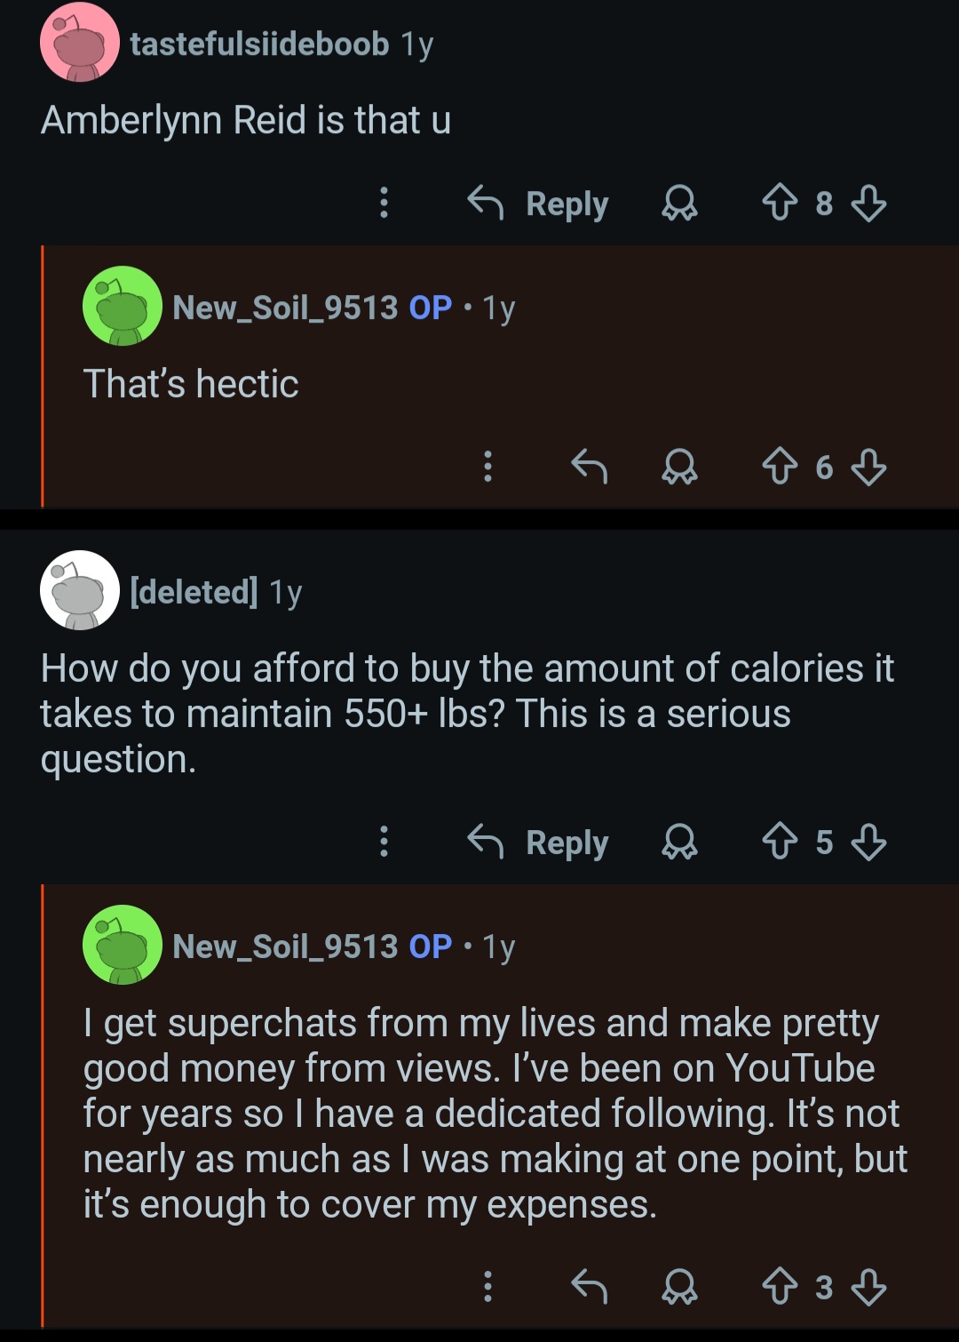Reply to the Amberlynn Reid comment
959x1342 pixels.
(538, 204)
